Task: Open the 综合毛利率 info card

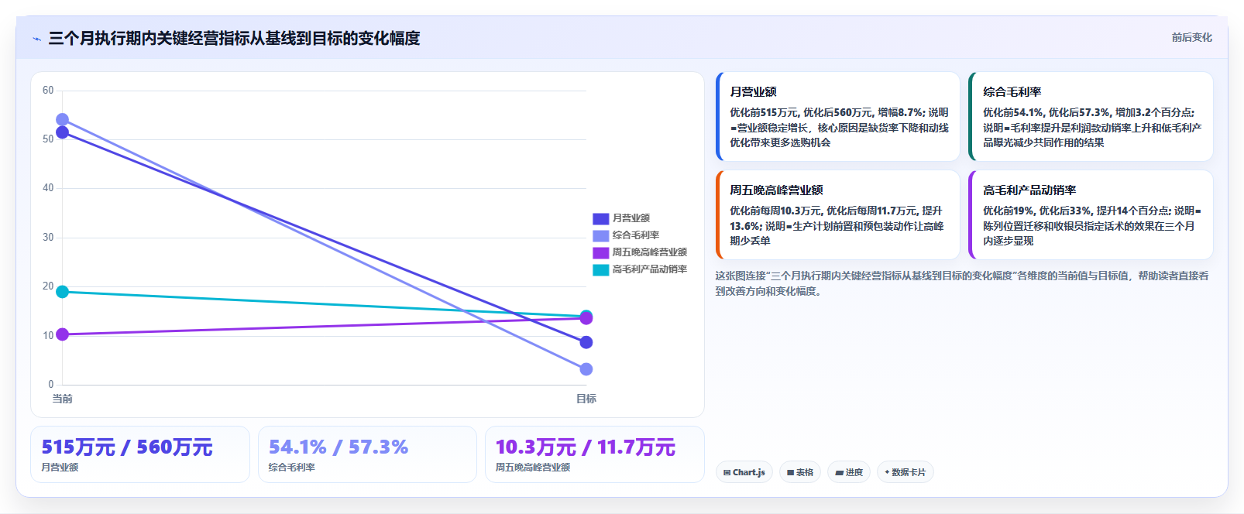Action: tap(1091, 117)
